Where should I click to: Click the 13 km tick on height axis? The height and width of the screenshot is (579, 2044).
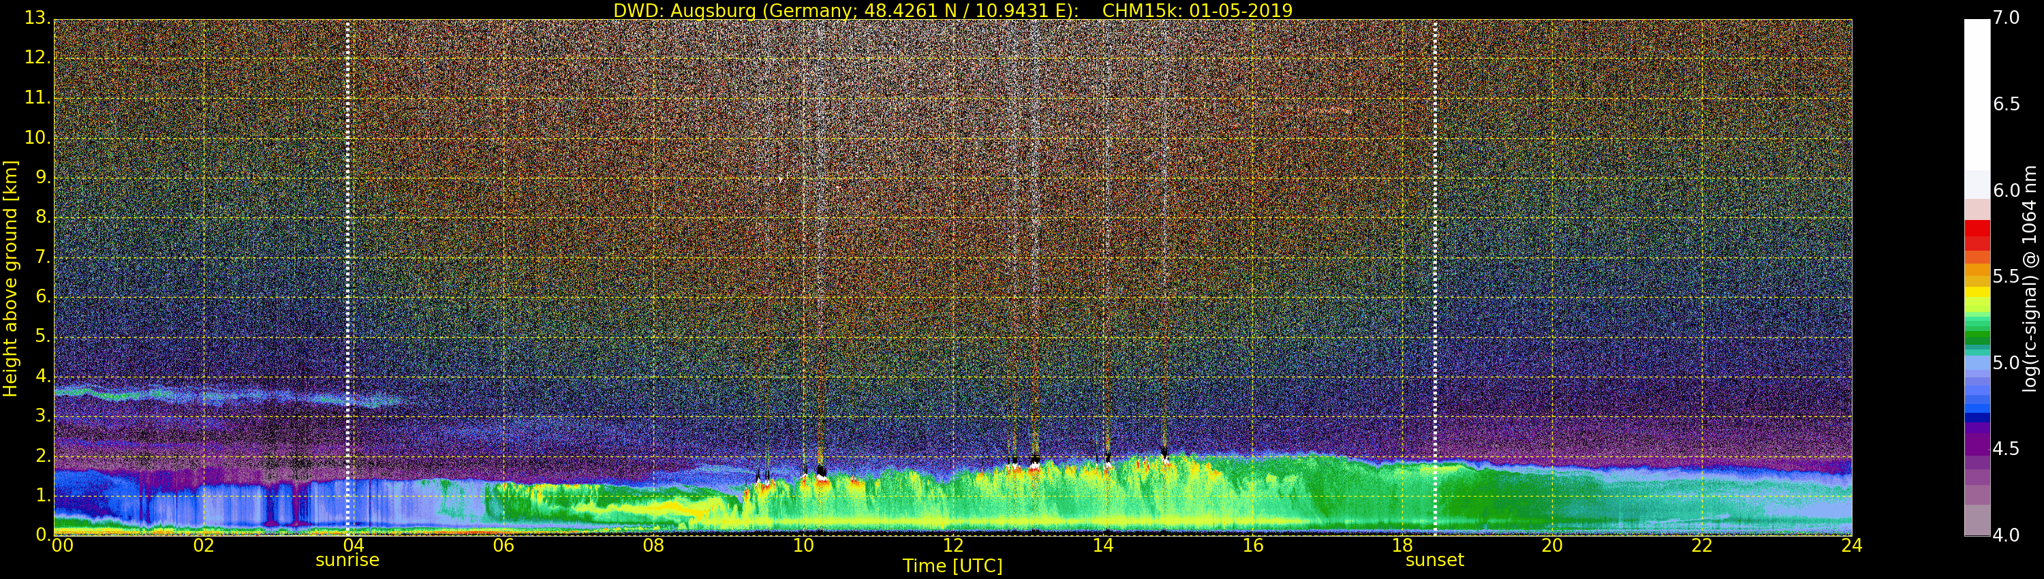click(35, 18)
